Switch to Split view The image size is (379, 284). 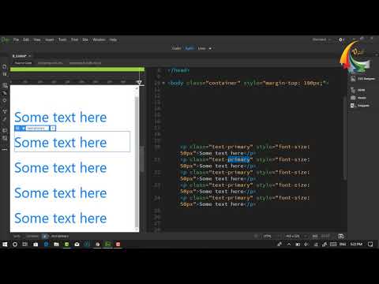[189, 48]
